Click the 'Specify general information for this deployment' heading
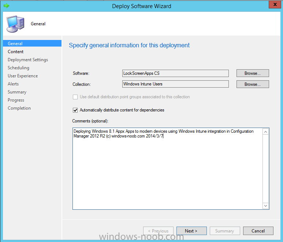This screenshot has width=283, height=242. point(129,45)
